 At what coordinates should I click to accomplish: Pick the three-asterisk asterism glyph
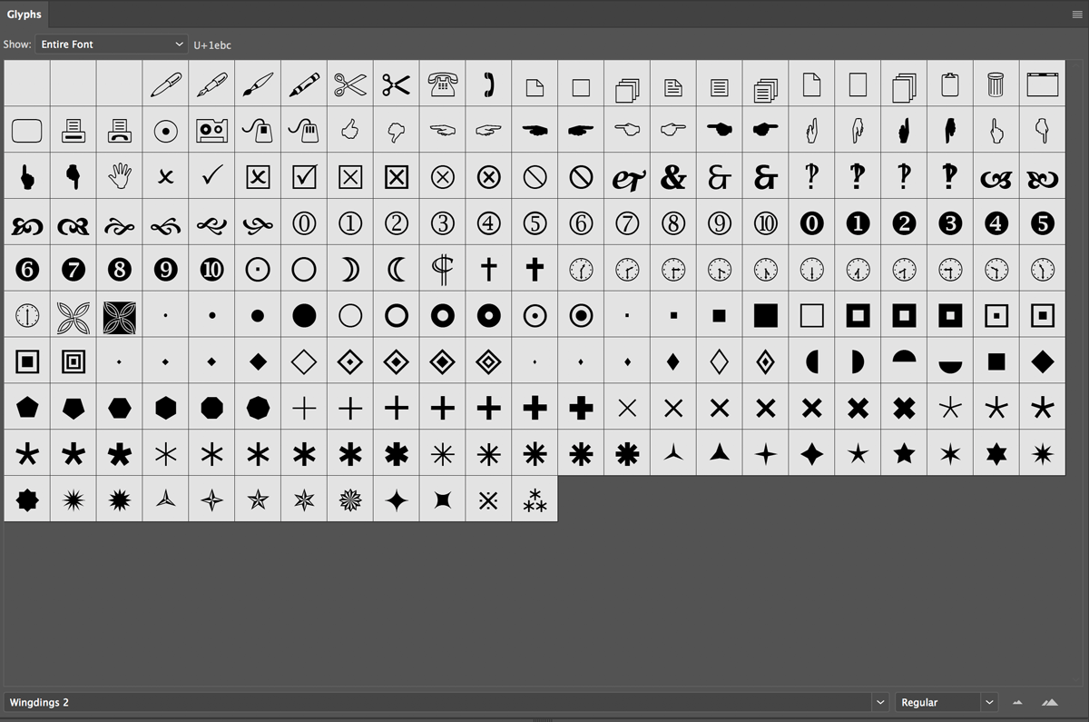(x=535, y=500)
